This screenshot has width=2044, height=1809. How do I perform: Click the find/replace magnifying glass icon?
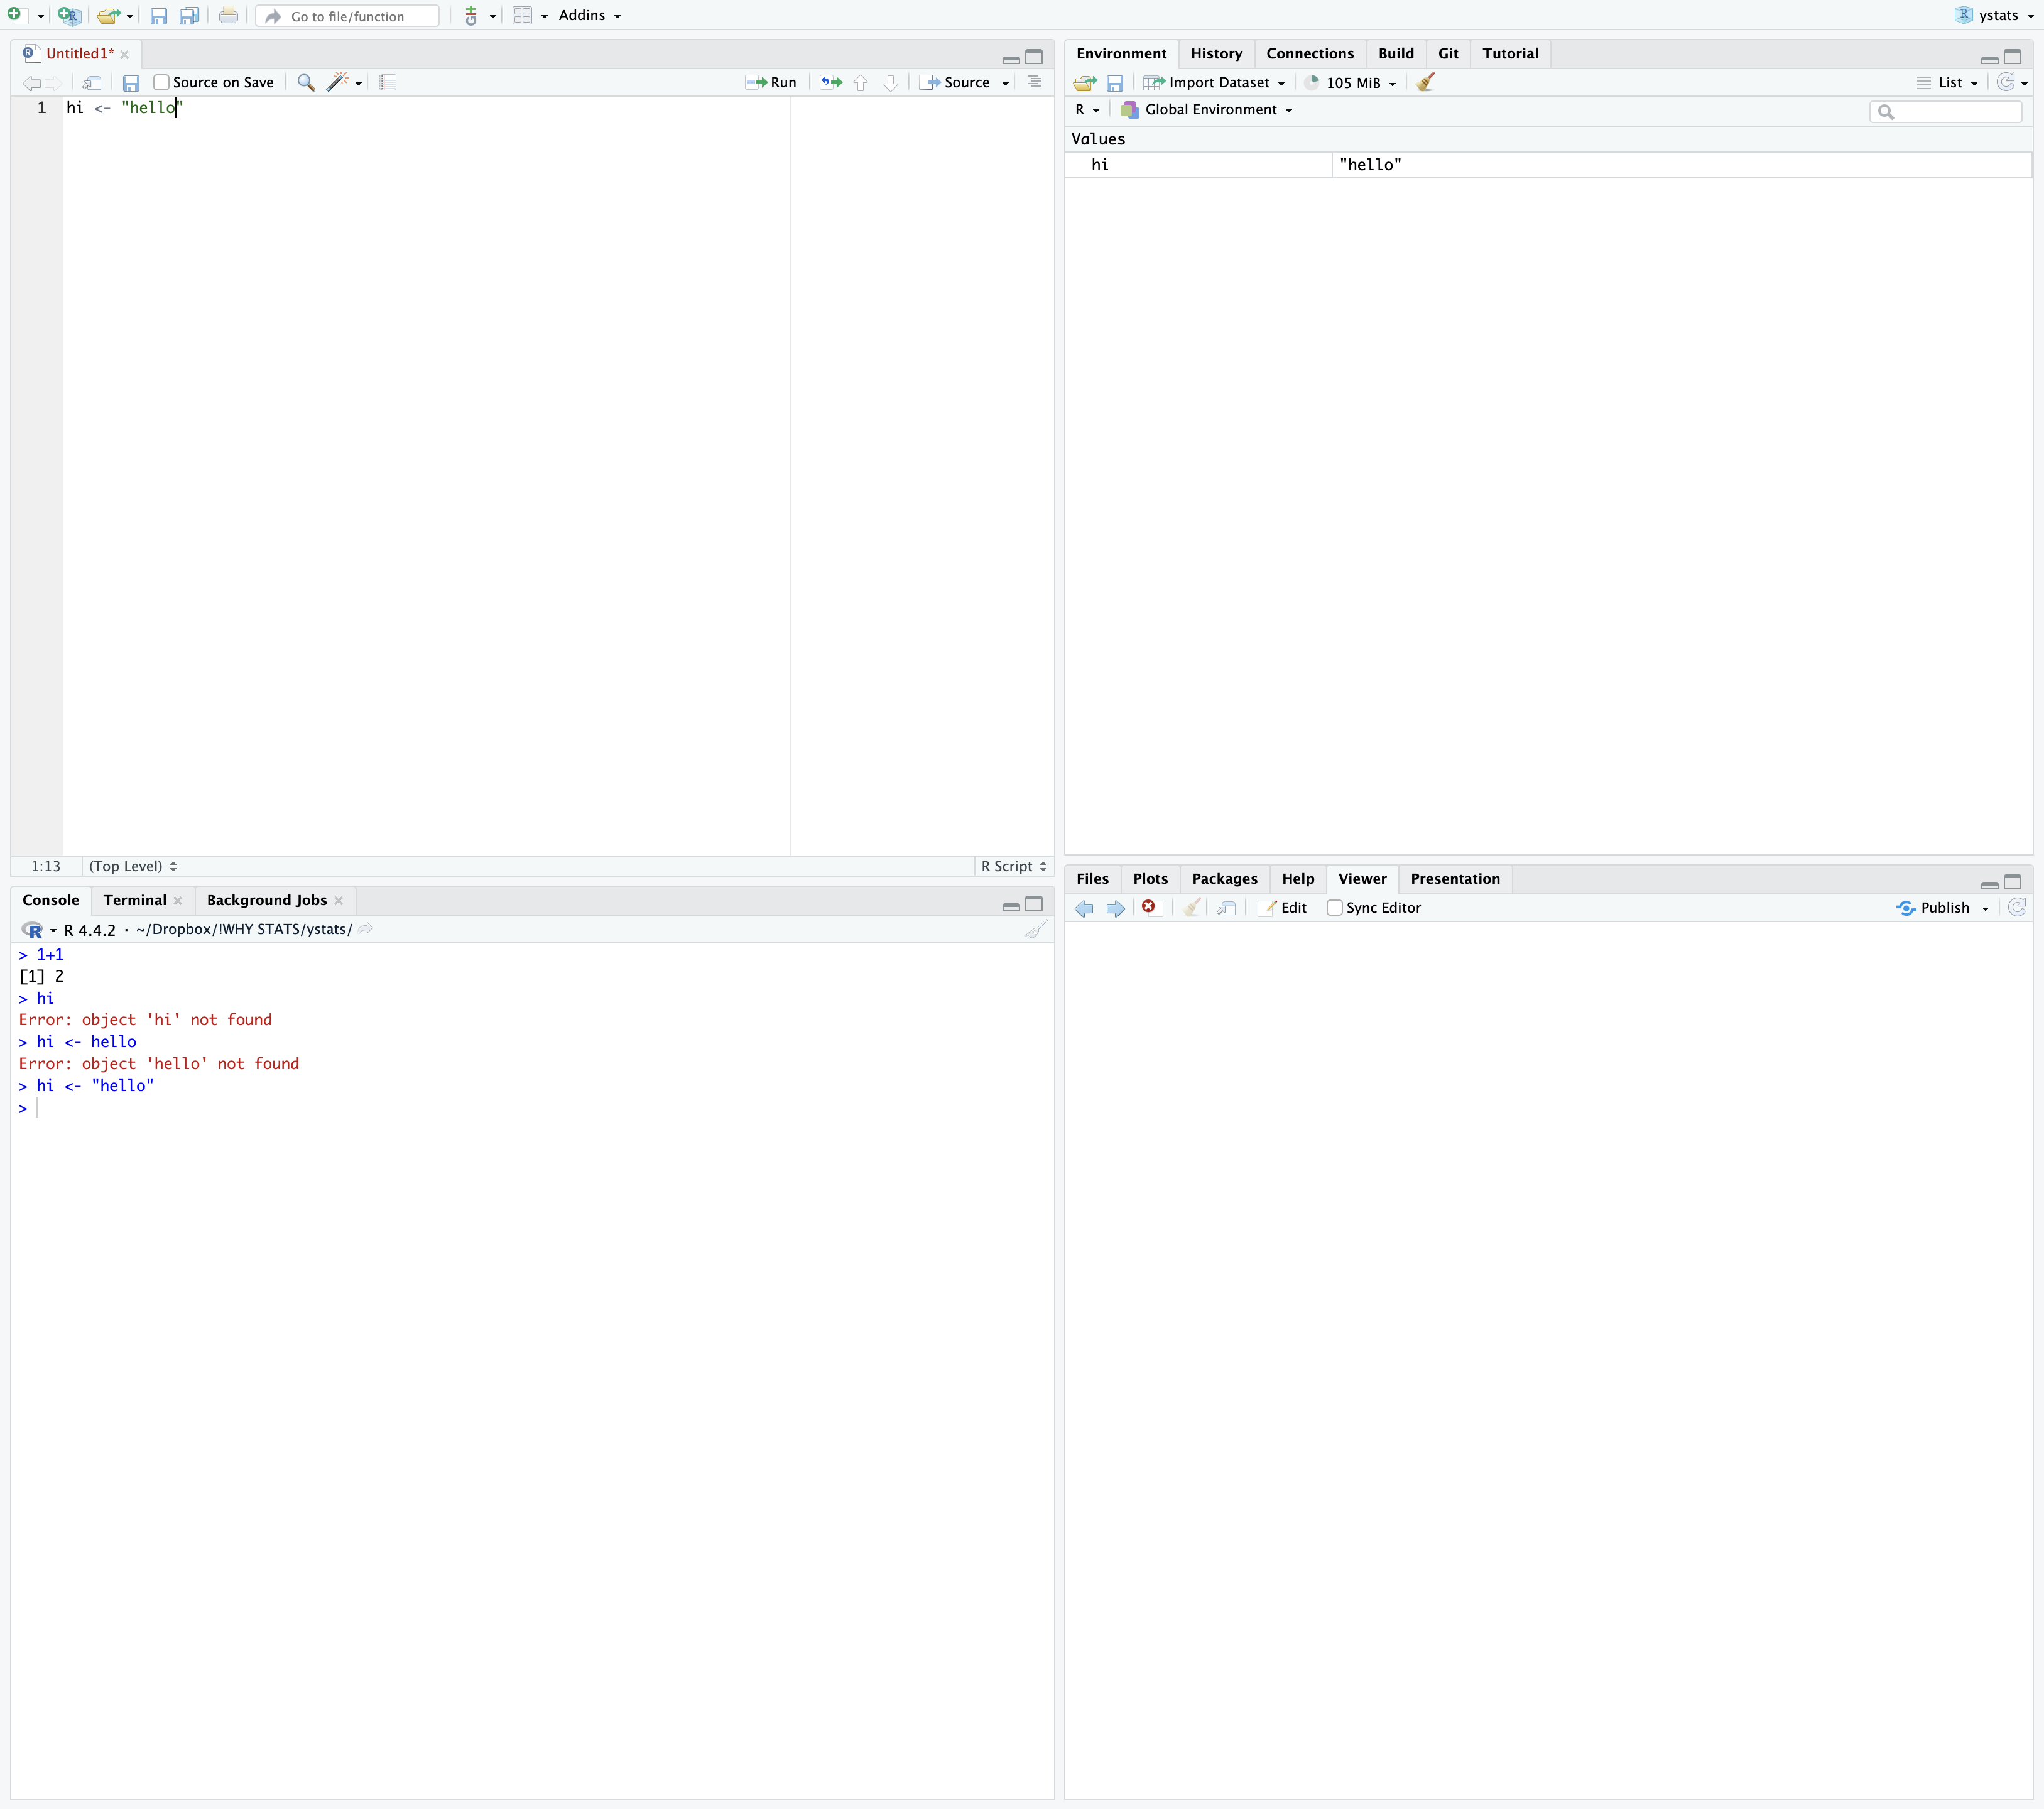coord(306,83)
